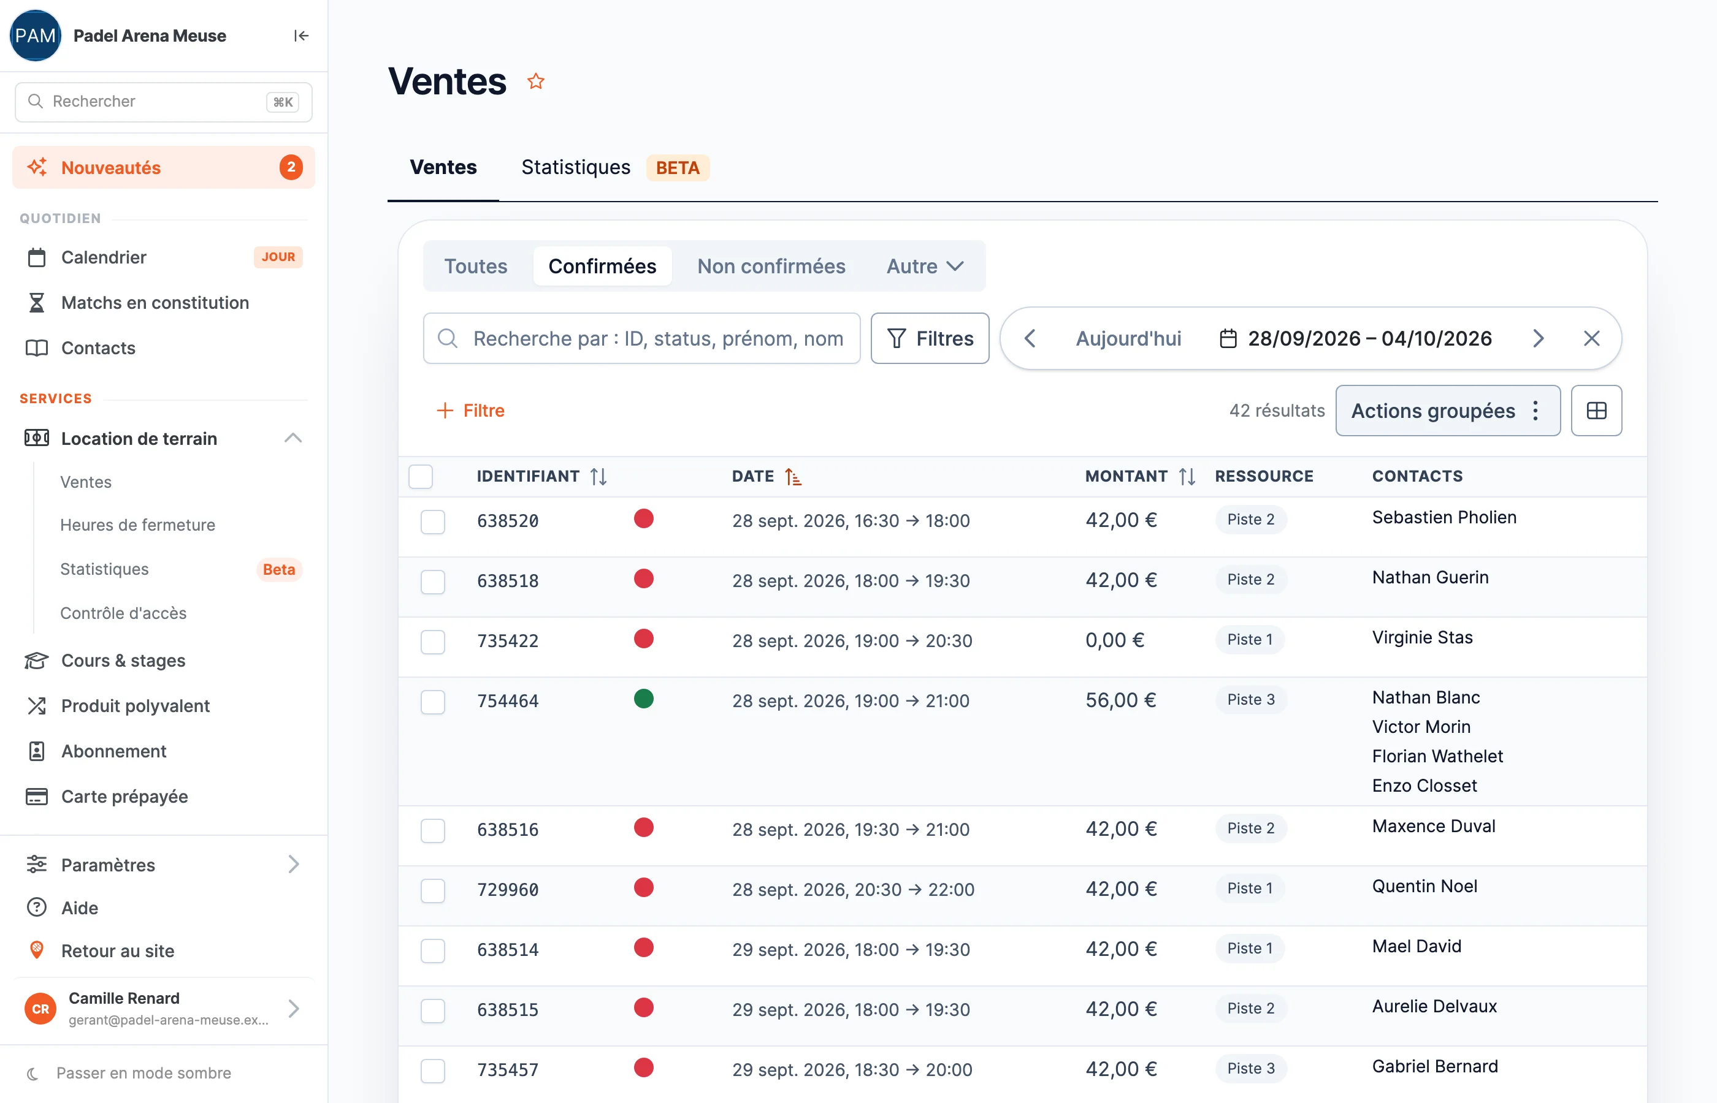Show Toutes sales

tap(476, 266)
